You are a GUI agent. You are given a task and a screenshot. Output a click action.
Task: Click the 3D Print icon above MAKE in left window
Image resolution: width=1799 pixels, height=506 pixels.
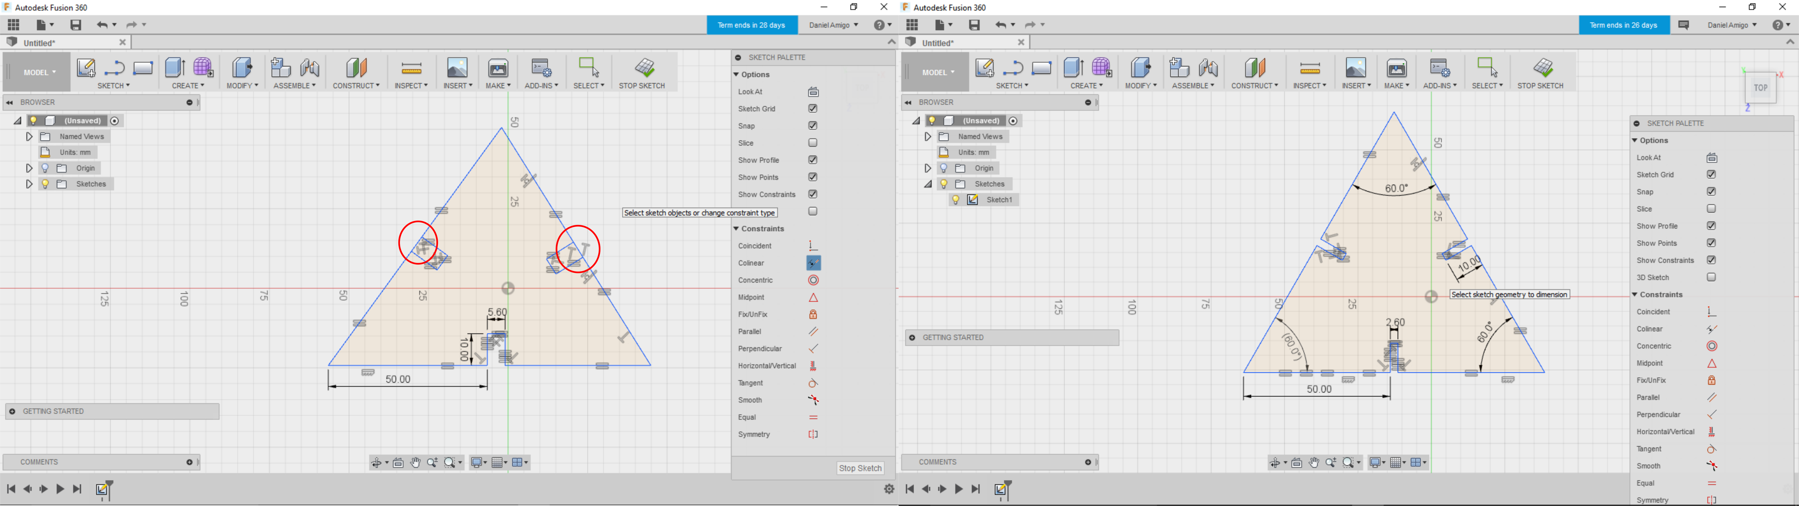coord(498,68)
